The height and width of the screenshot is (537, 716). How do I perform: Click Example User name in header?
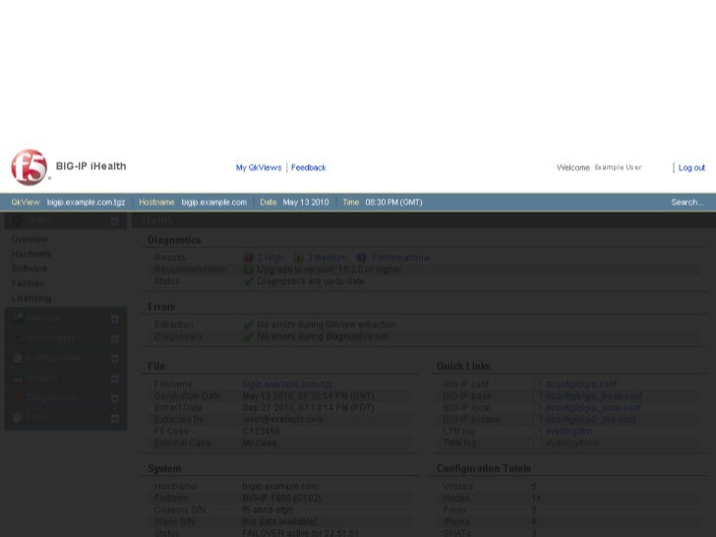point(618,167)
